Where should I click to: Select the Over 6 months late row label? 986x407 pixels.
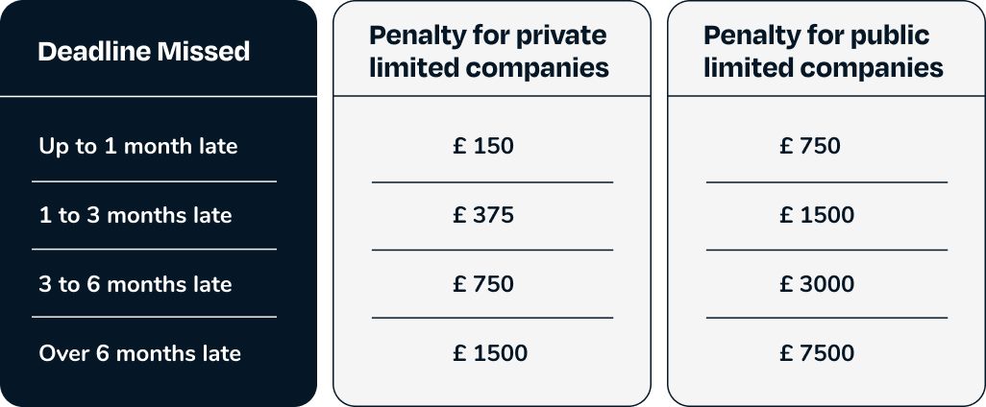pyautogui.click(x=139, y=353)
